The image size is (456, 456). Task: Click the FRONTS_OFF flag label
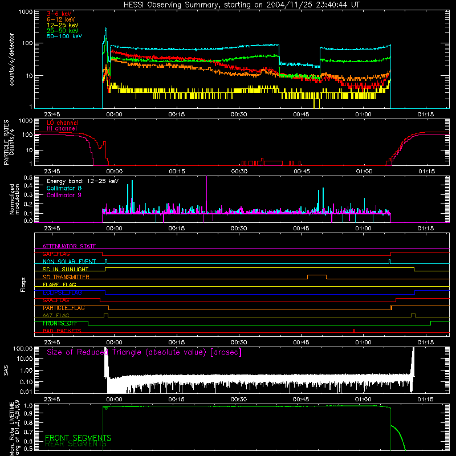(60, 323)
